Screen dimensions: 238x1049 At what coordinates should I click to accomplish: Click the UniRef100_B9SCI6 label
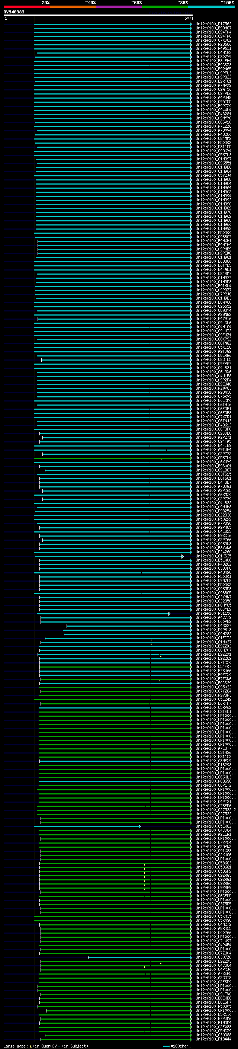tap(213, 536)
